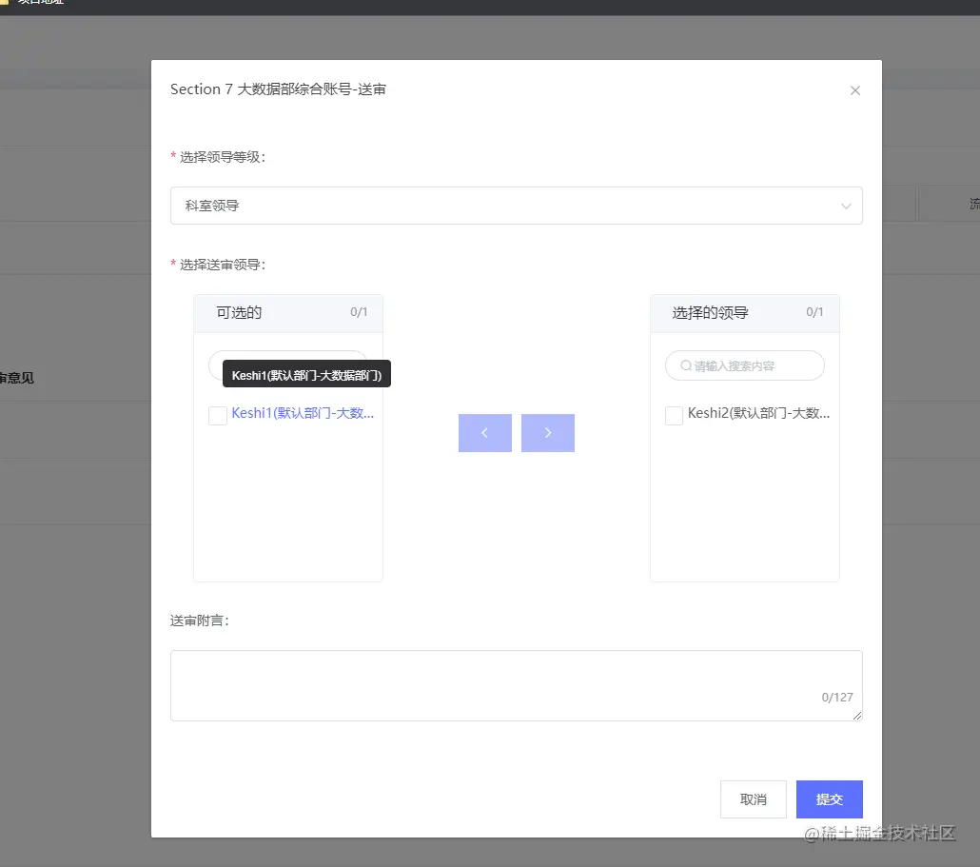This screenshot has width=980, height=867.
Task: Click the dialog title Section 7 大数据部综合账号-送审
Action: pos(278,89)
